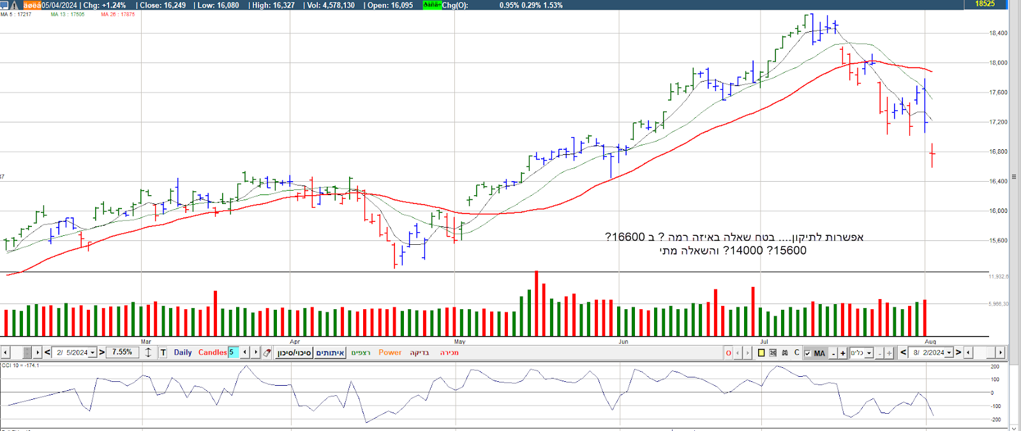Click the סיכוי/סיכון button
The image size is (1021, 431).
click(294, 353)
